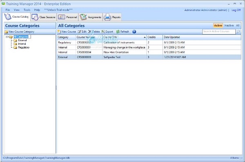
Task: Go to the Assignments tab
Action: (91, 17)
